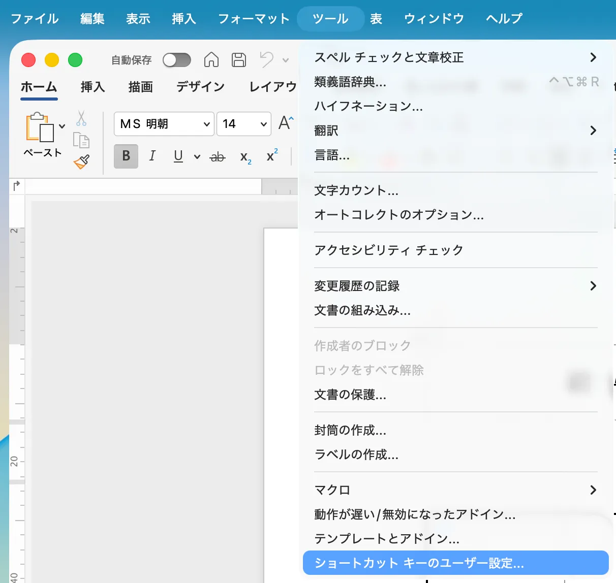Toggle the 自動保存 autosave switch
This screenshot has width=616, height=583.
point(176,59)
